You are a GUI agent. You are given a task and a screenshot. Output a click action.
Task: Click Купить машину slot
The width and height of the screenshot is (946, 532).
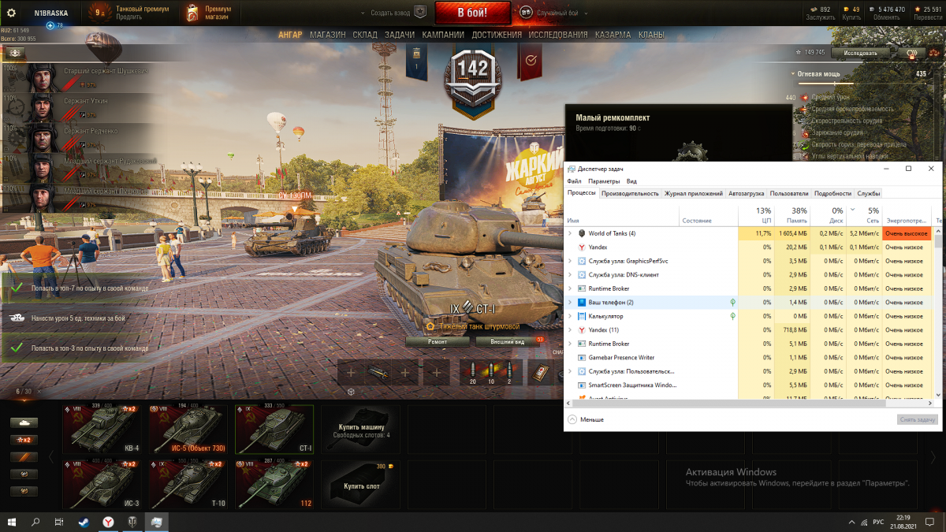point(362,429)
